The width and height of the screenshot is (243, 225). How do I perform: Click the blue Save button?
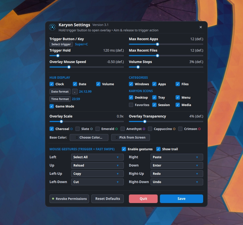coord(182,199)
